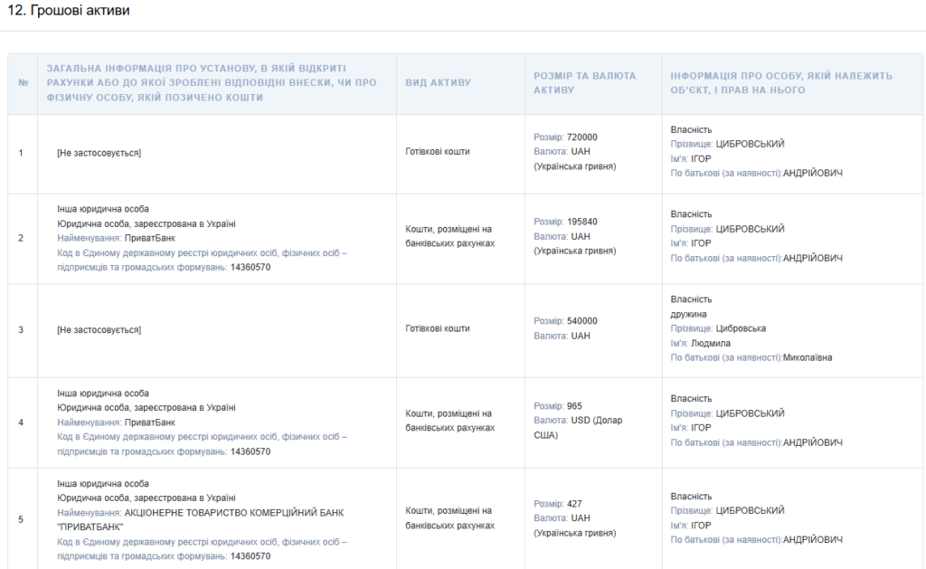
Task: Click the 720000 amount value
Action: click(x=582, y=138)
